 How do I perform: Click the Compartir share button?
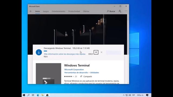click(86, 77)
